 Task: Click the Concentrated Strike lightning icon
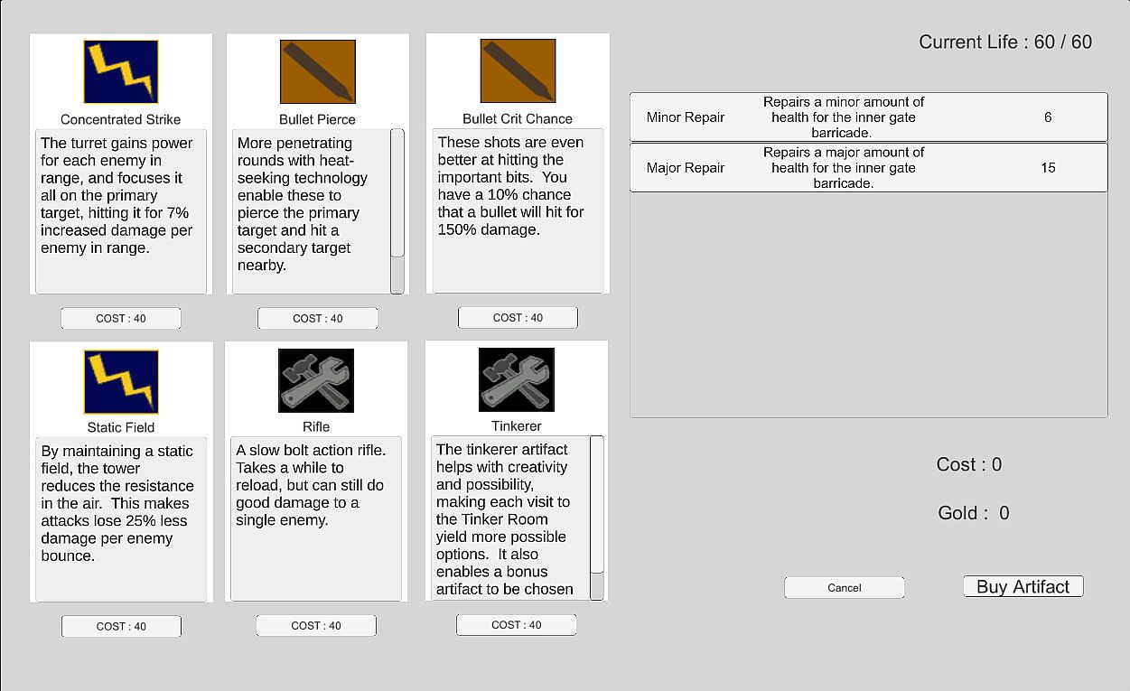121,71
